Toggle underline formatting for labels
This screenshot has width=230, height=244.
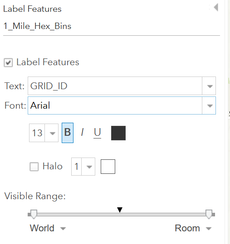(97, 133)
